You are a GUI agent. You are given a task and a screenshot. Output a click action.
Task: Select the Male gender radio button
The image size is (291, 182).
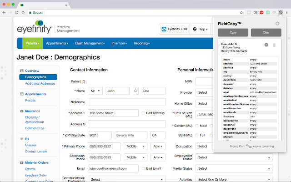(197, 126)
